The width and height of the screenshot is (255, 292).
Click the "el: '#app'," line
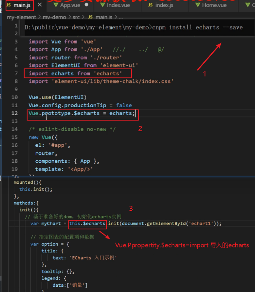pyautogui.click(x=53, y=145)
